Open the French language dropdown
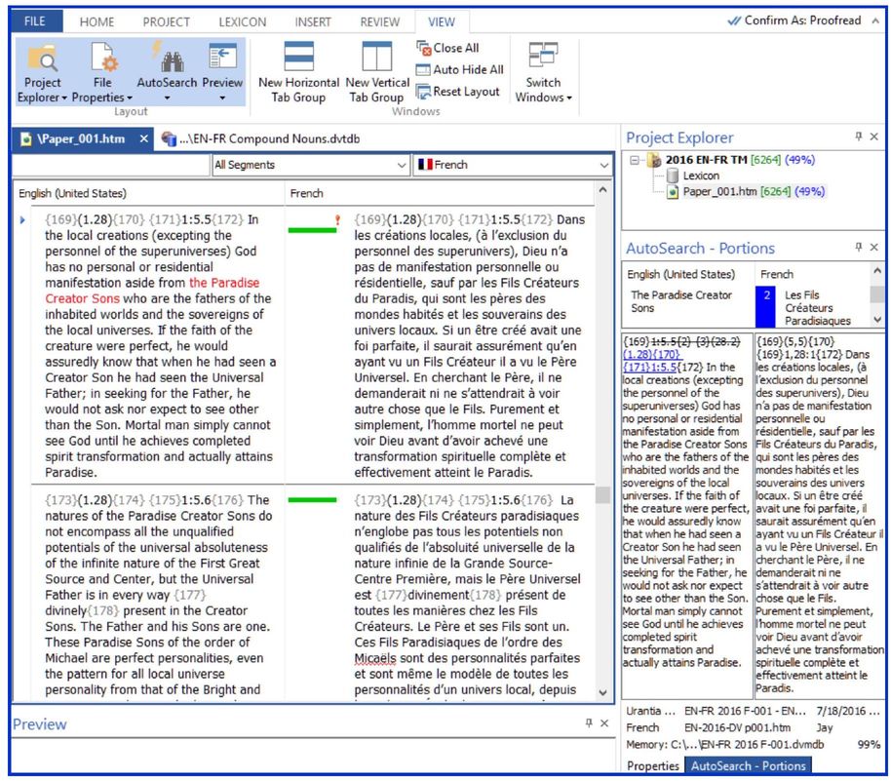Image resolution: width=891 pixels, height=781 pixels. click(512, 165)
